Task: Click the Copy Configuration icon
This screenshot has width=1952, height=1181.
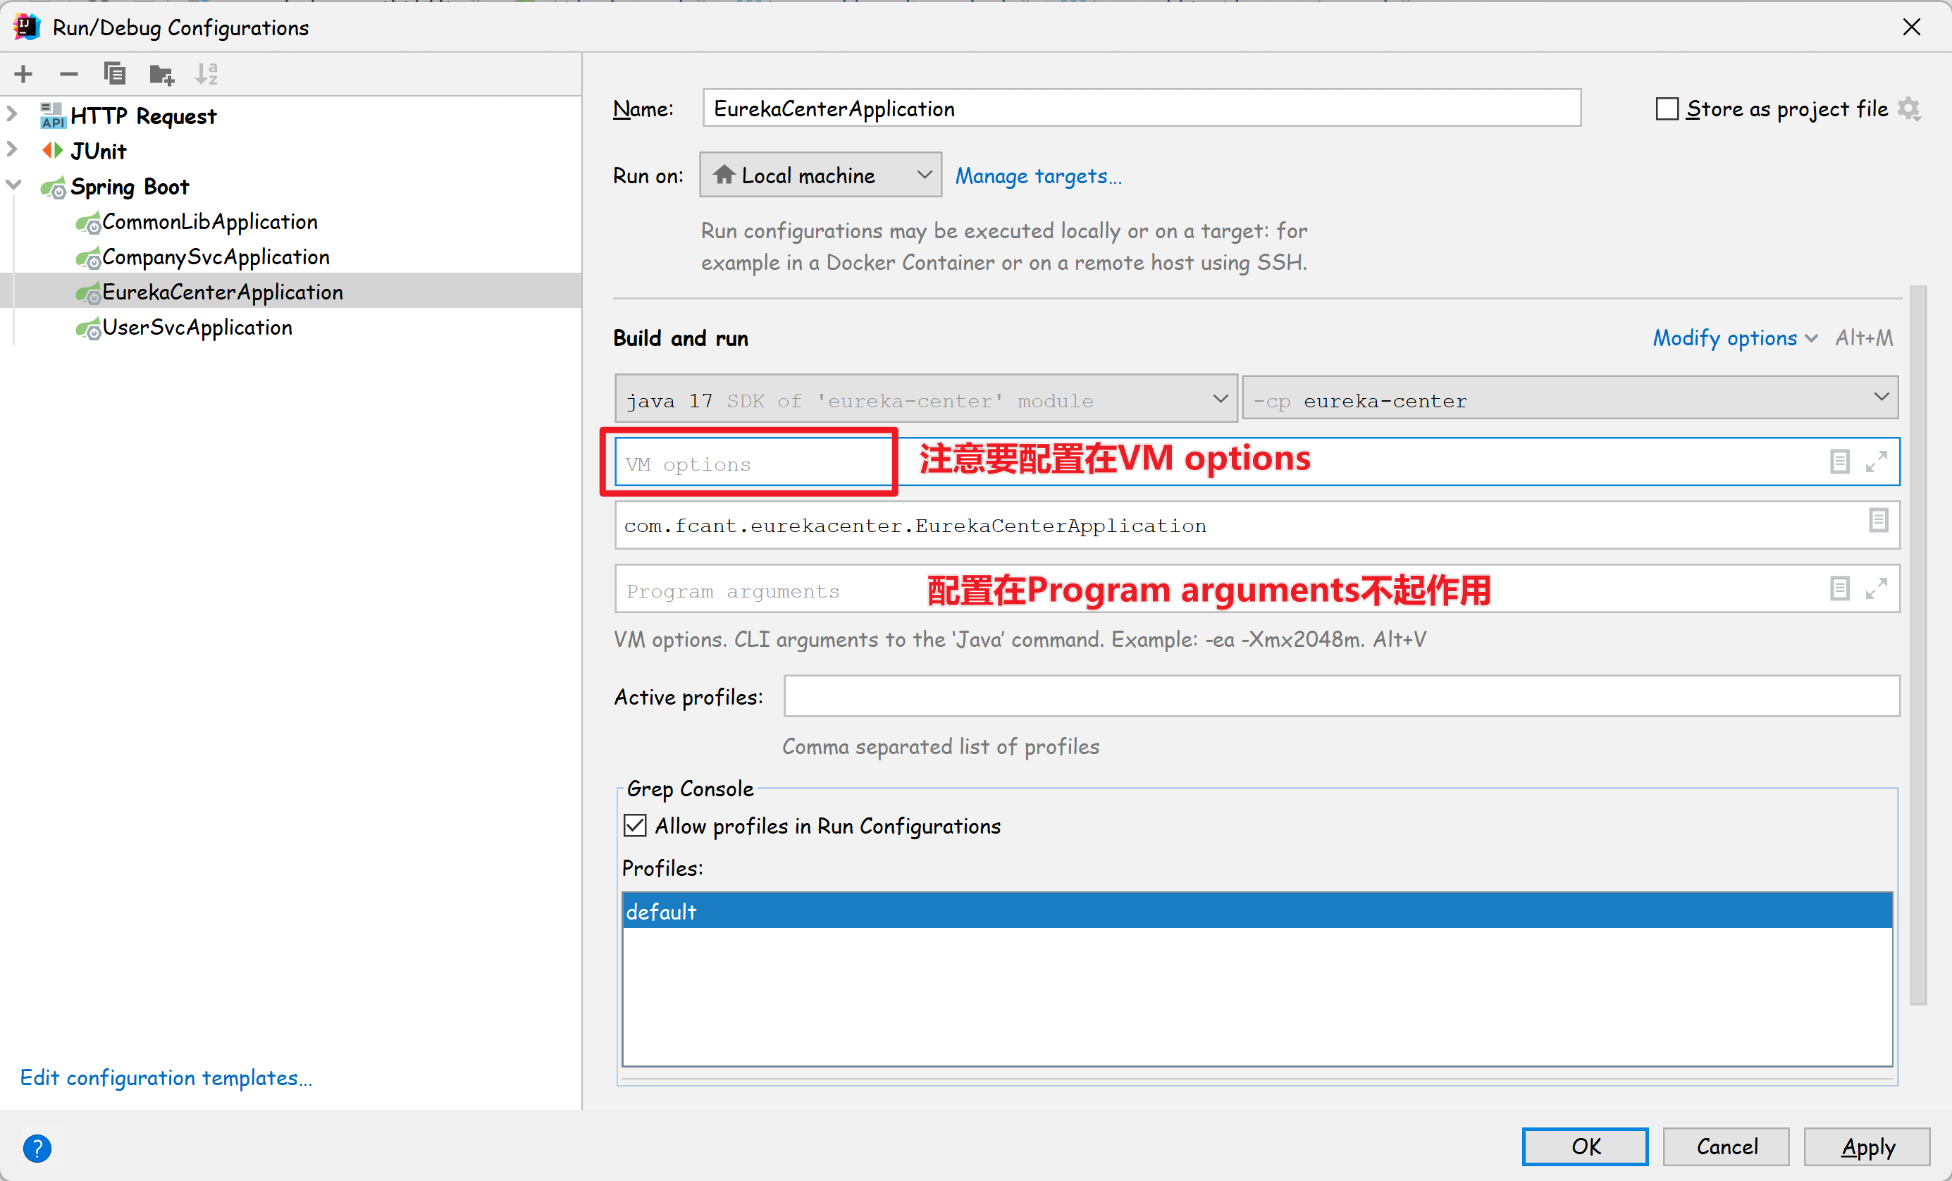Action: [x=115, y=75]
